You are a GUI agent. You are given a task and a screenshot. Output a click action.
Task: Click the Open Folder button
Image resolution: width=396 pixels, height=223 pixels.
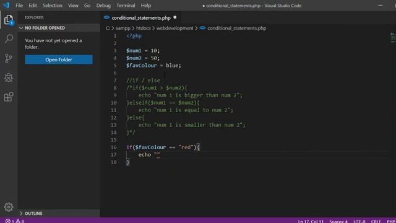point(59,59)
